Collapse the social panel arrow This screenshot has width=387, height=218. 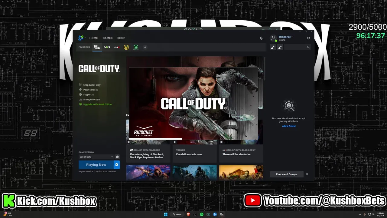[x=307, y=174]
